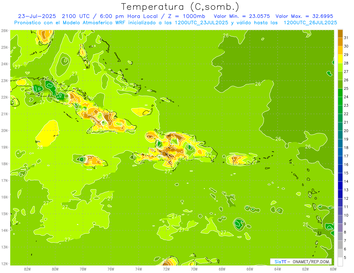Click the '12N' latitude axis label

(4, 264)
